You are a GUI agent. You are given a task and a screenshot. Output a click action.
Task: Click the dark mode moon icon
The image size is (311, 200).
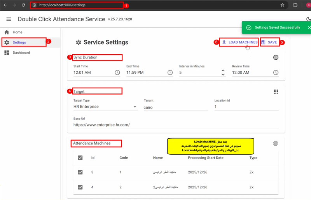point(308,19)
